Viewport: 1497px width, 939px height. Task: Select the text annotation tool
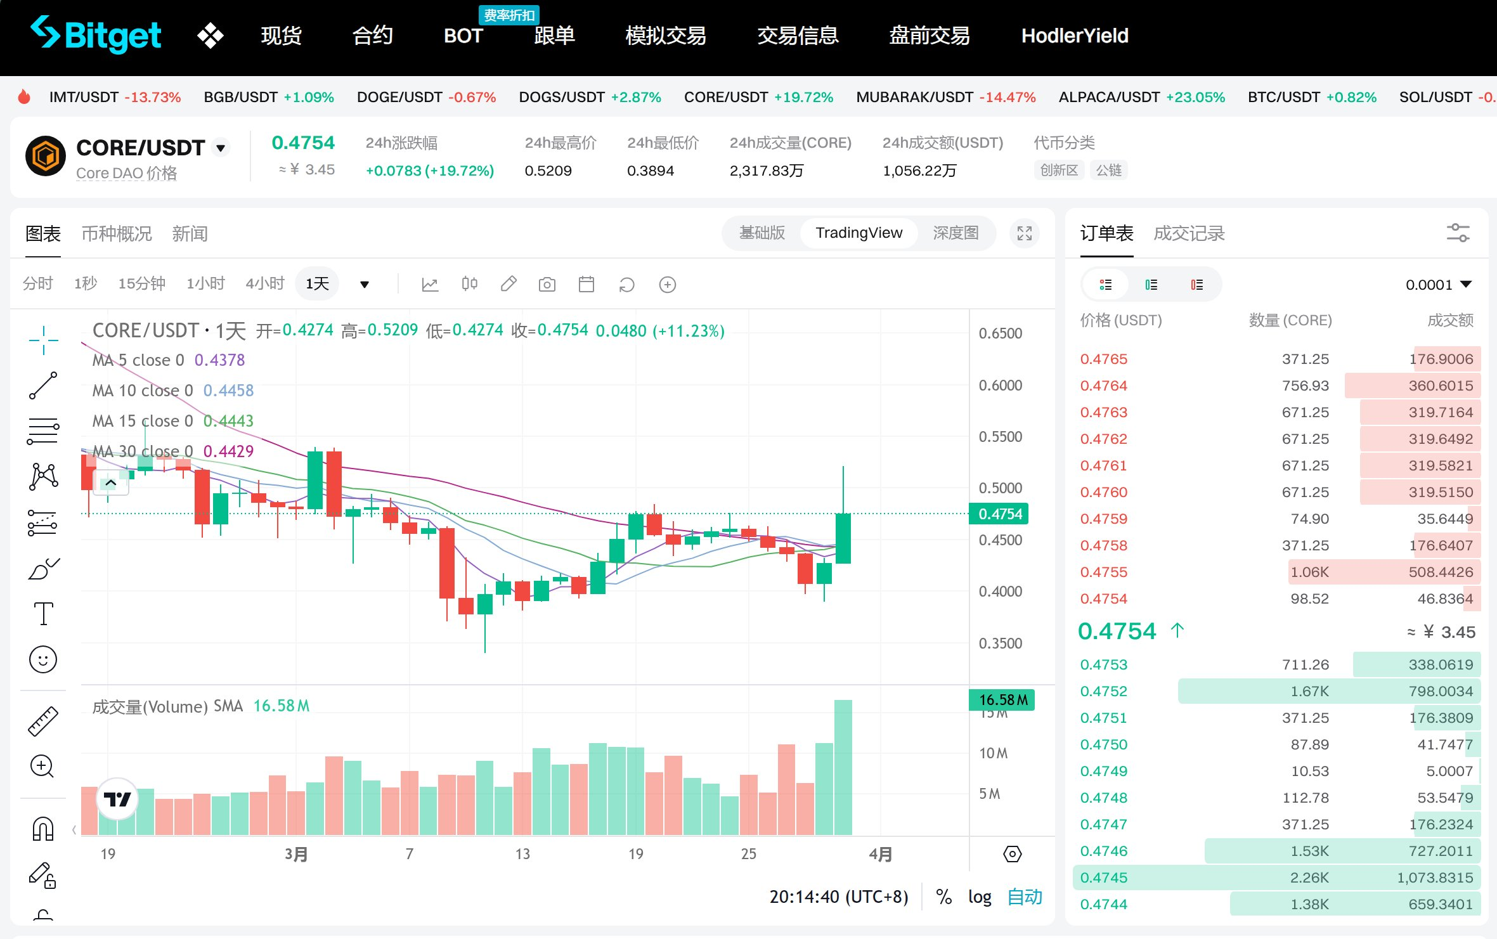coord(43,613)
